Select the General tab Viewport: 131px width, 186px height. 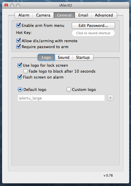(64, 15)
